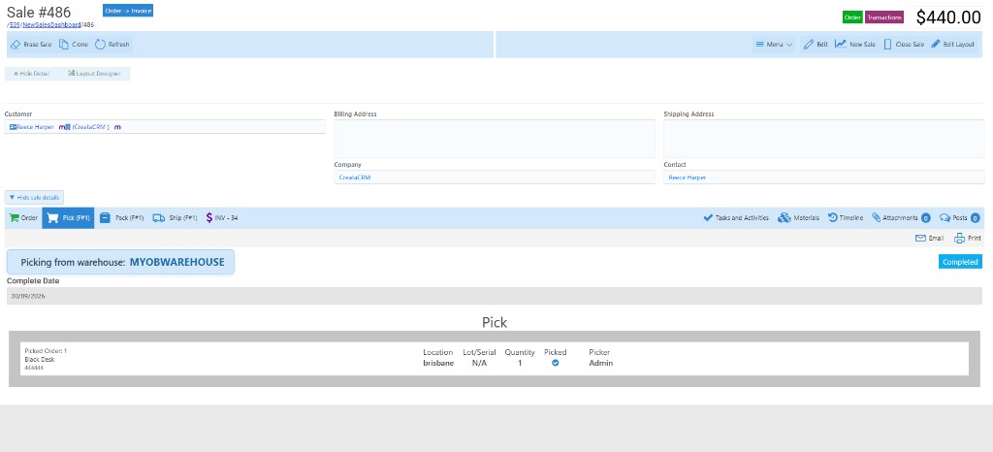Click the Close Sale icon

[x=887, y=45]
